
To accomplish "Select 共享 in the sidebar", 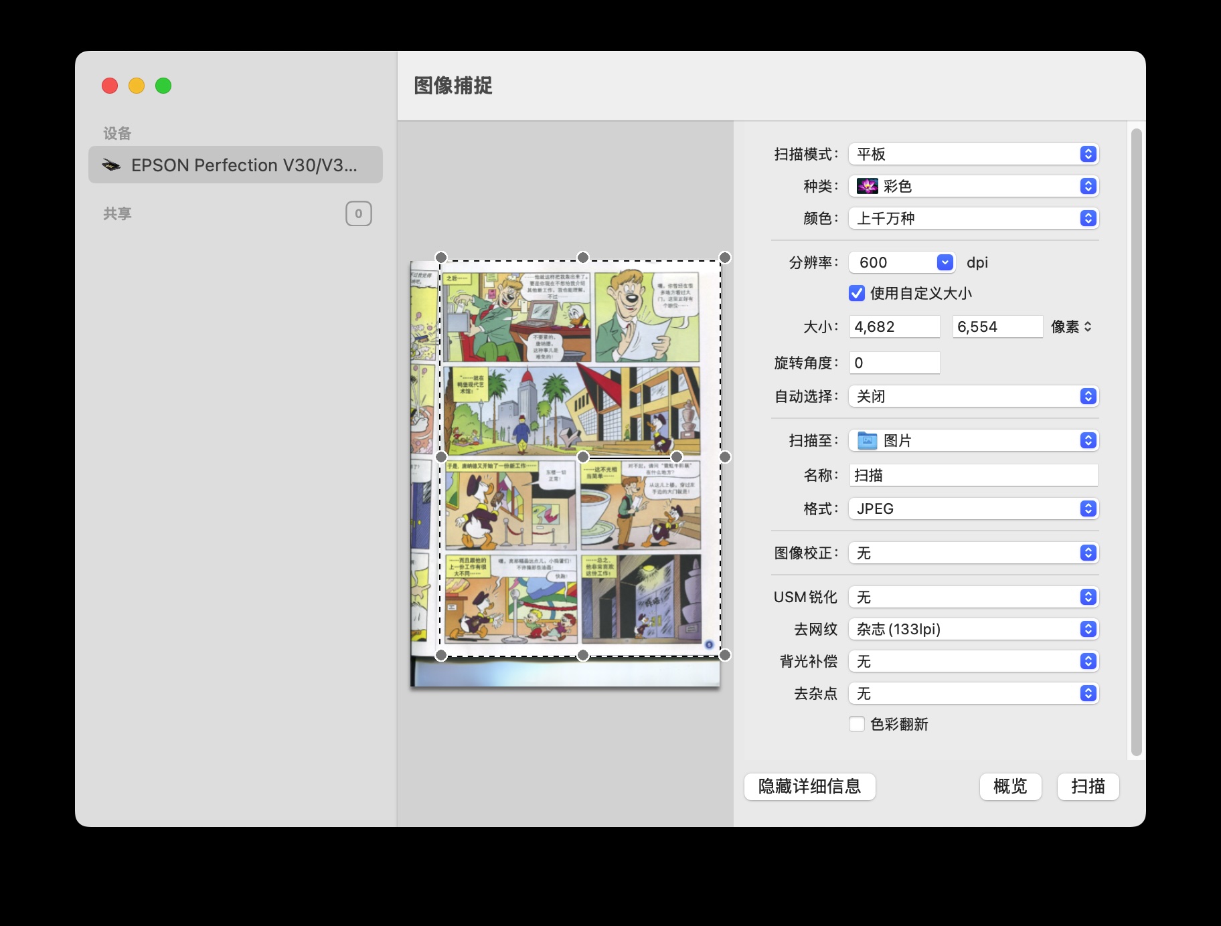I will 118,213.
